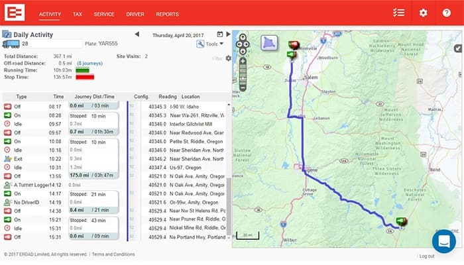Expand the map to fullscreen

(x=457, y=48)
